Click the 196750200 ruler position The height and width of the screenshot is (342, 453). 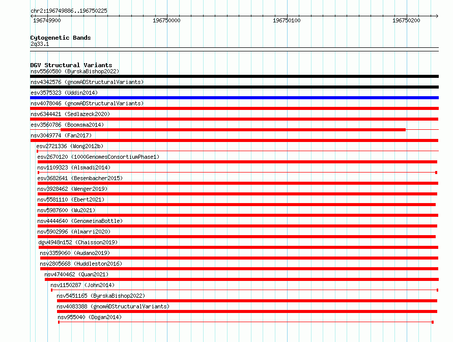tap(406, 20)
